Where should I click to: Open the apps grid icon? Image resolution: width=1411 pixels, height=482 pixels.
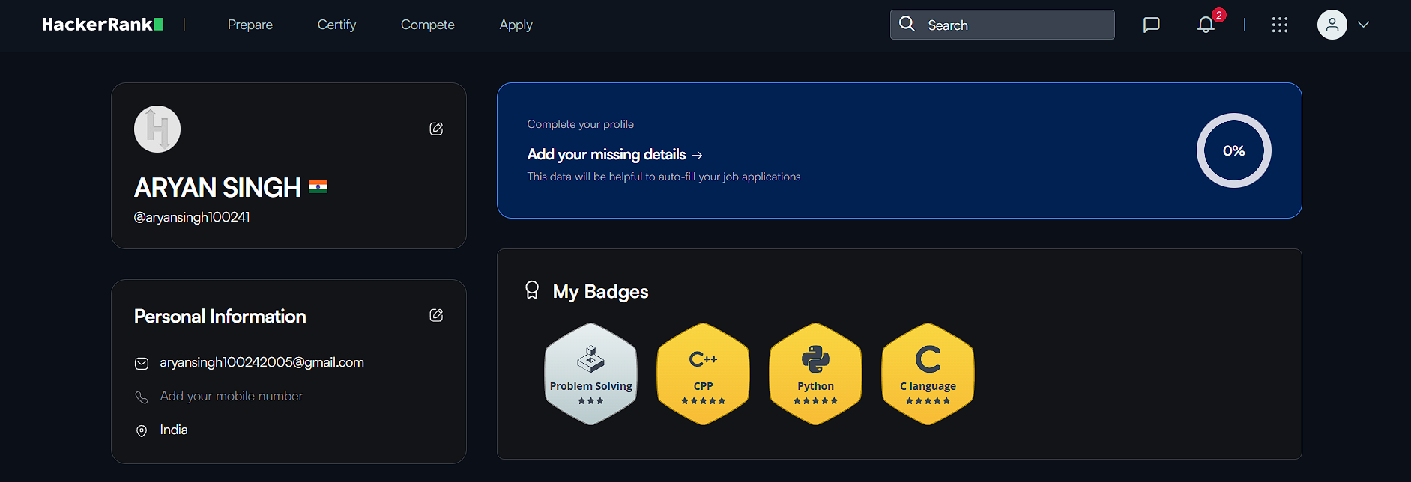(1280, 25)
